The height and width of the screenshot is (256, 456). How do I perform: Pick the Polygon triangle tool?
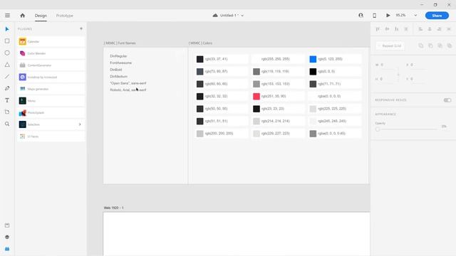click(7, 65)
